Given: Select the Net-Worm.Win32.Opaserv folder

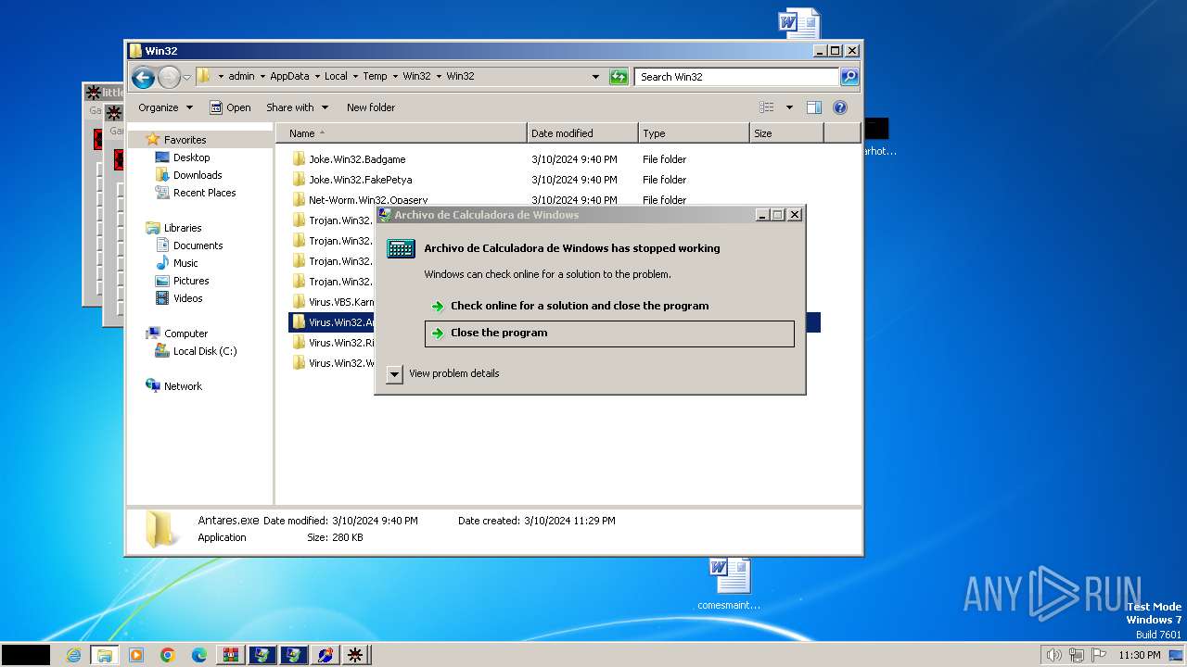Looking at the screenshot, I should (368, 200).
